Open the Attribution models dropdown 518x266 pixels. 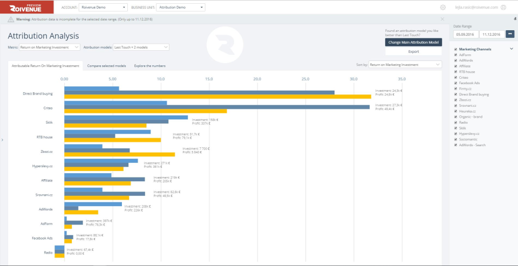(x=141, y=47)
